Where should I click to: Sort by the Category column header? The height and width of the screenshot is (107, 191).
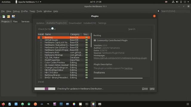(x=76, y=34)
